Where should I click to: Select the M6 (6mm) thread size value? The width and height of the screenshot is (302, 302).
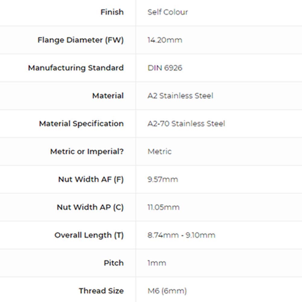167,291
